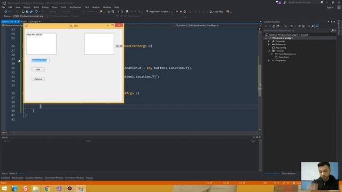Image resolution: width=342 pixels, height=192 pixels.
Task: Open Command Window tab
Action: pyautogui.click(x=54, y=178)
